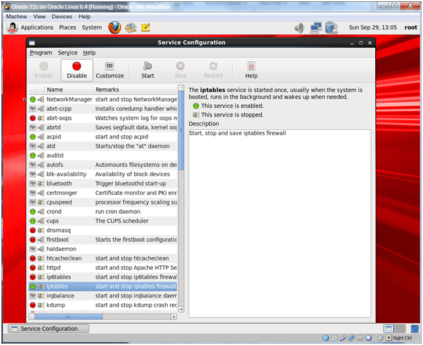Click the service description text box
The width and height of the screenshot is (423, 345).
[x=279, y=222]
